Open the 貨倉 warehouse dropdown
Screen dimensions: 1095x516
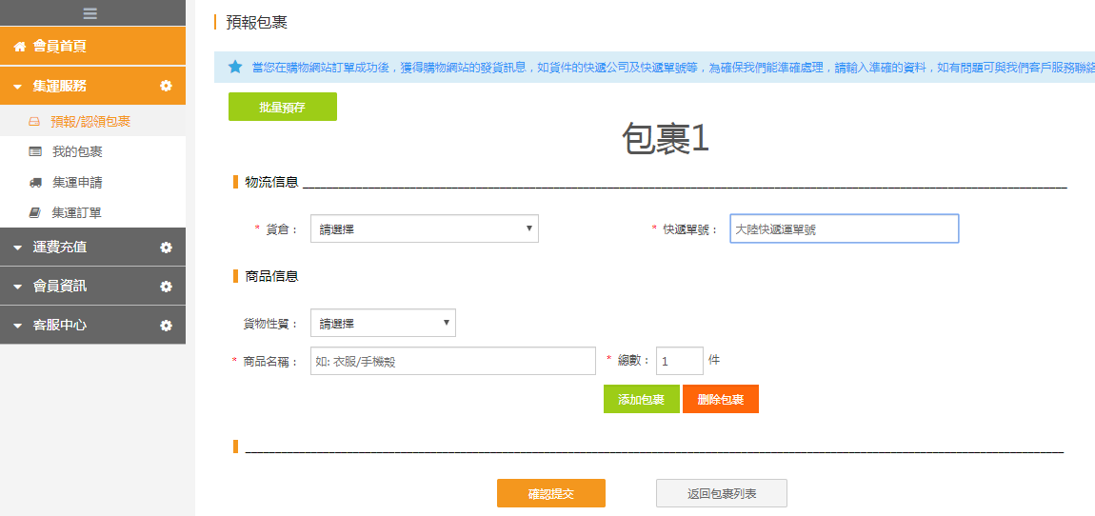[x=425, y=228]
